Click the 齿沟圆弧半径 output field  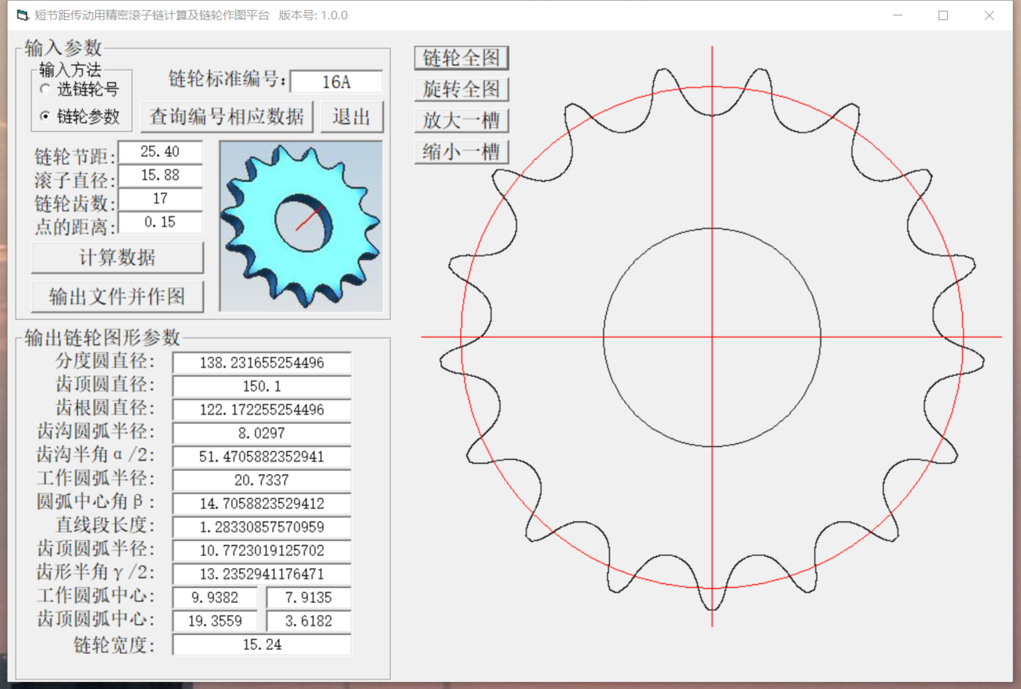tap(261, 433)
